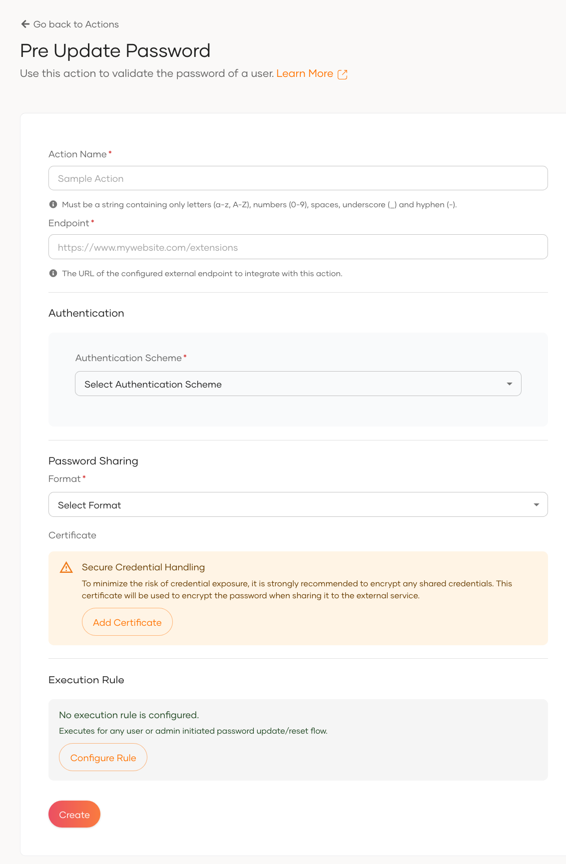Focus the Sample Action name input field
Viewport: 566px width, 864px height.
coord(298,178)
